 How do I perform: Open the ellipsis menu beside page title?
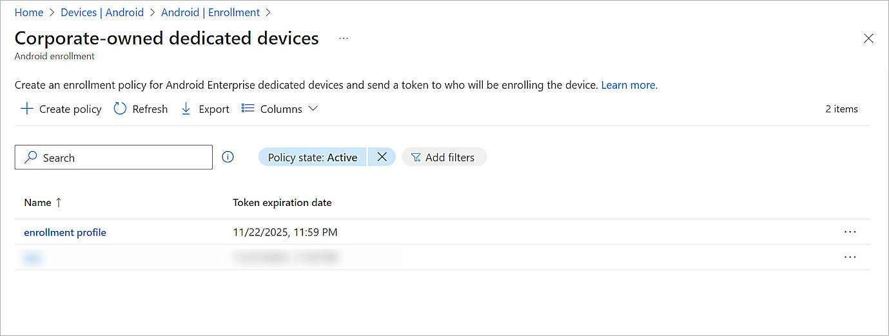click(344, 39)
